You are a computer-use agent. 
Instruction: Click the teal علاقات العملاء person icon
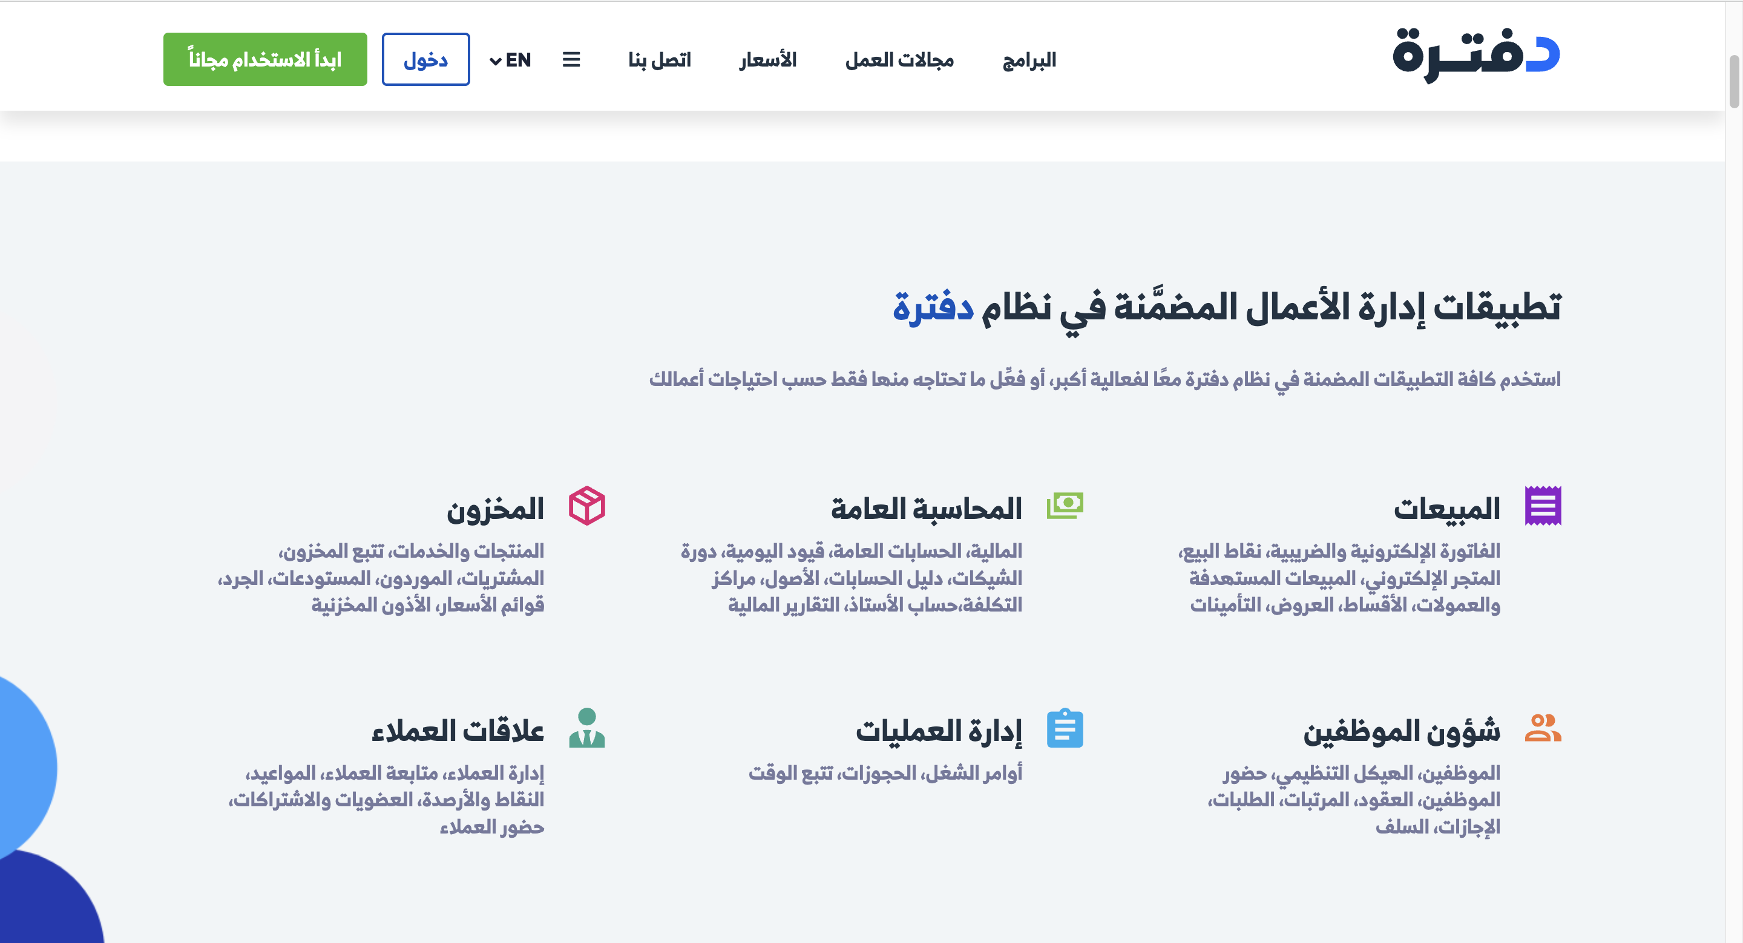tap(586, 728)
